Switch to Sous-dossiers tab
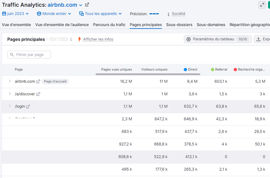This screenshot has width=270, height=178. [179, 25]
